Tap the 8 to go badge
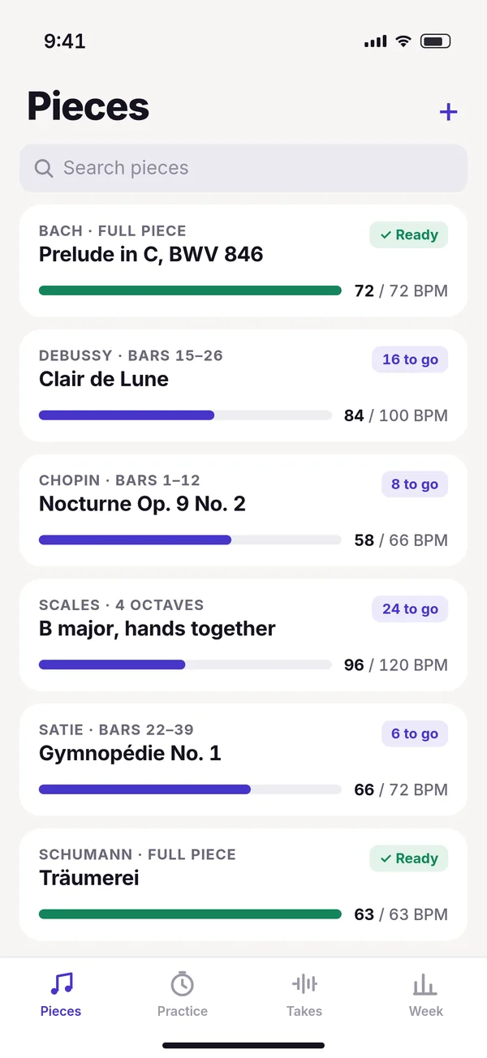The width and height of the screenshot is (487, 1058). click(415, 485)
